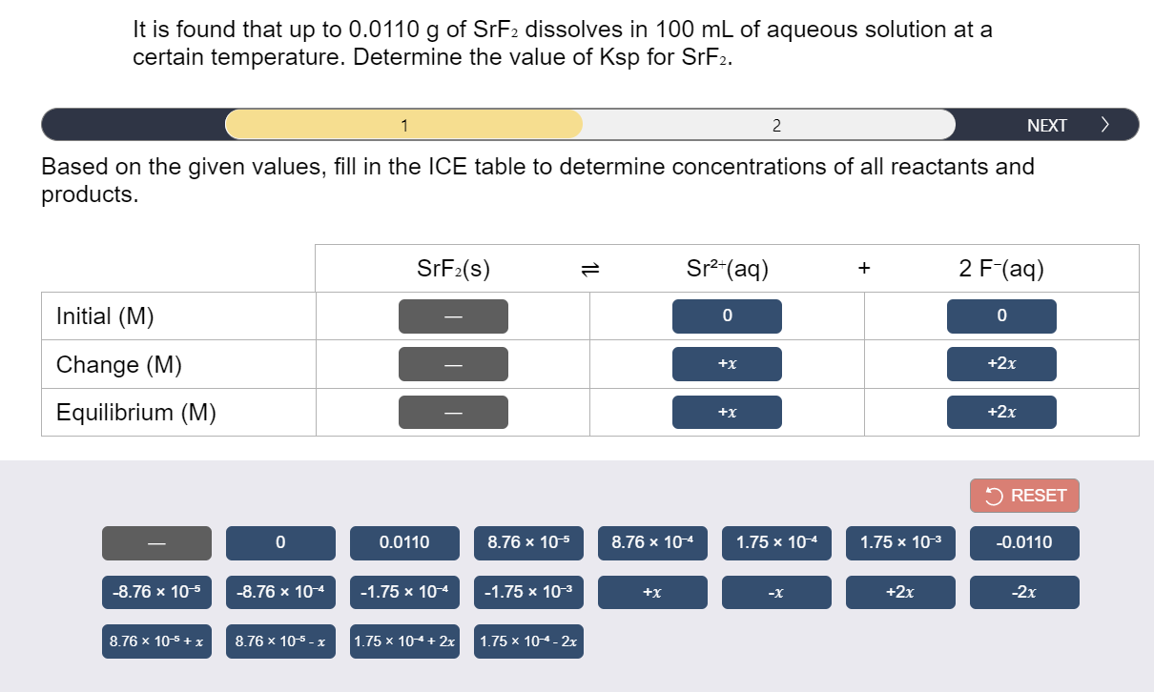Select the 0.0110 answer tile
Viewport: 1154px width, 692px height.
(x=404, y=542)
